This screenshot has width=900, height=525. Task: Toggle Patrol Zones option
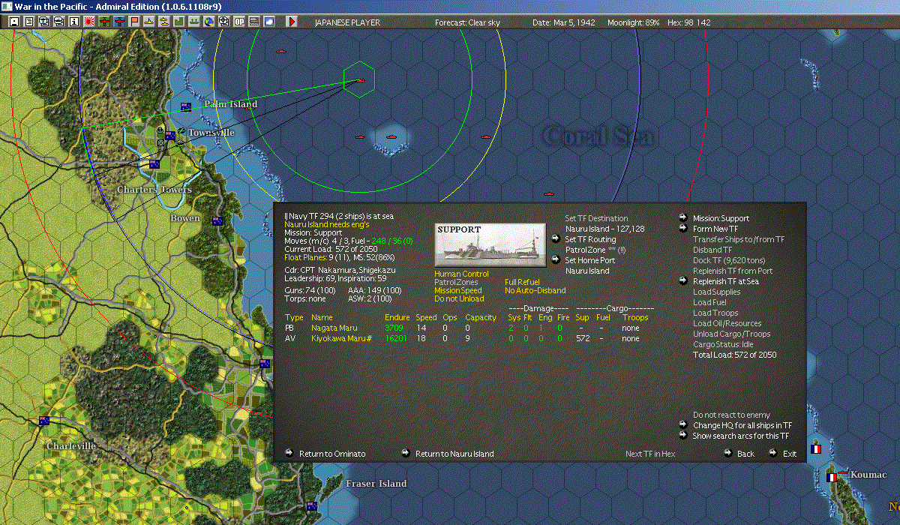click(456, 283)
